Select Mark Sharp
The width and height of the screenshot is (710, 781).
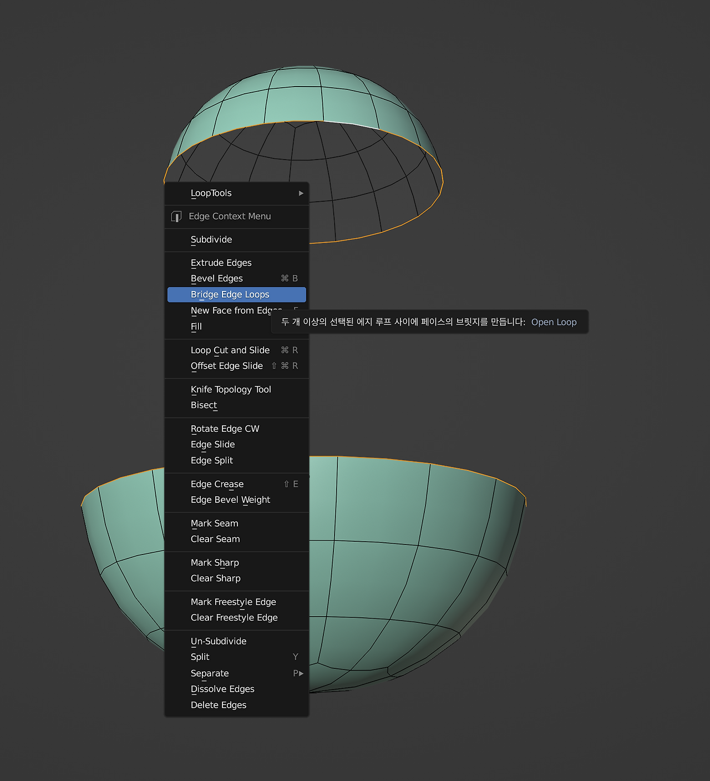click(x=237, y=563)
